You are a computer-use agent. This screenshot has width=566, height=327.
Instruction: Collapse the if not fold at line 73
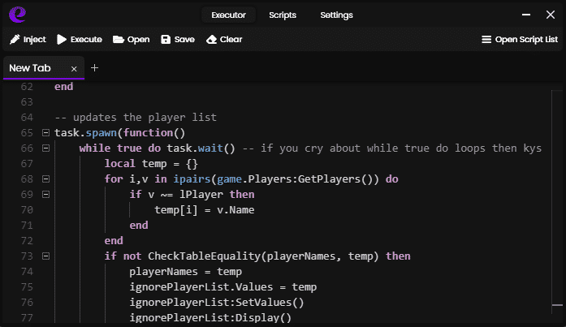(45, 256)
